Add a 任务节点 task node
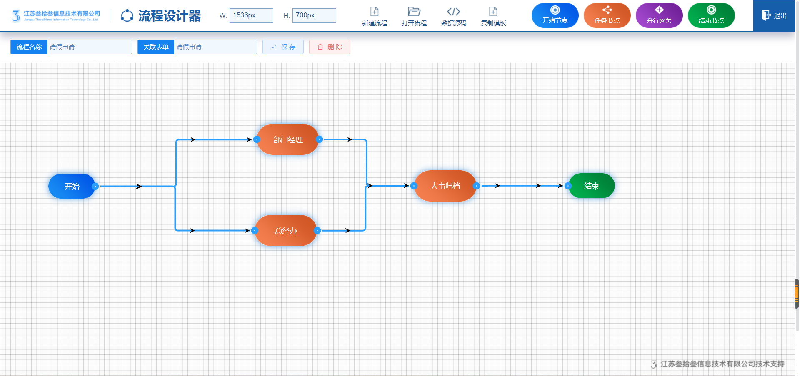800x376 pixels. [607, 15]
